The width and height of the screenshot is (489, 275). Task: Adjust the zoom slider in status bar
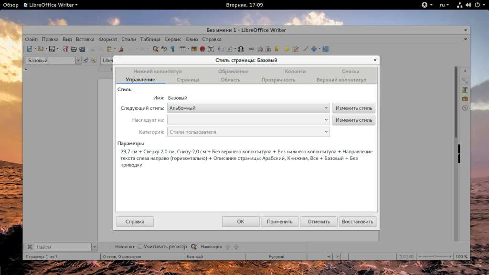point(434,257)
